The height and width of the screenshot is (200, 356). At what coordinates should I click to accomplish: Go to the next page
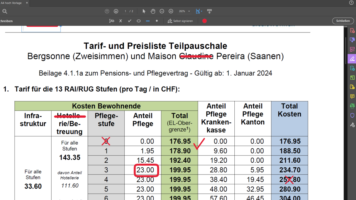click(x=116, y=11)
